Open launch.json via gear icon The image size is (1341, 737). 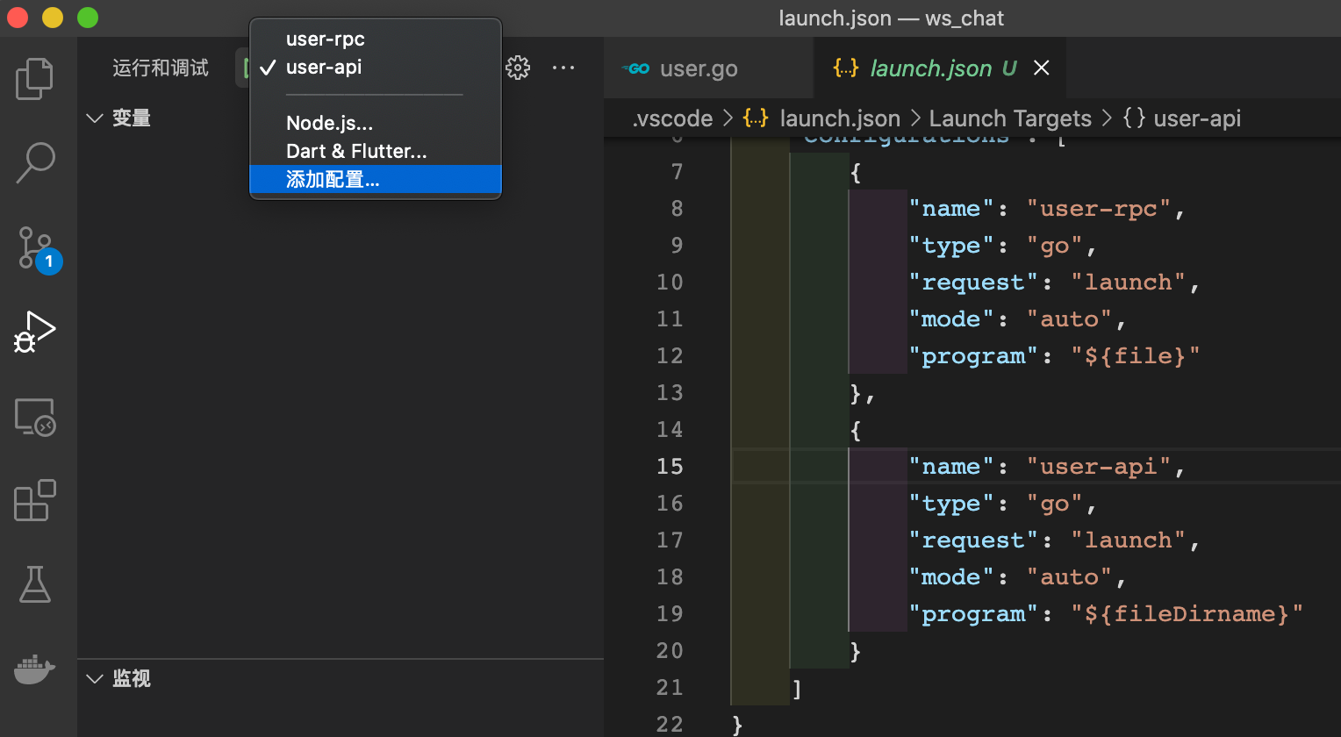[x=518, y=68]
